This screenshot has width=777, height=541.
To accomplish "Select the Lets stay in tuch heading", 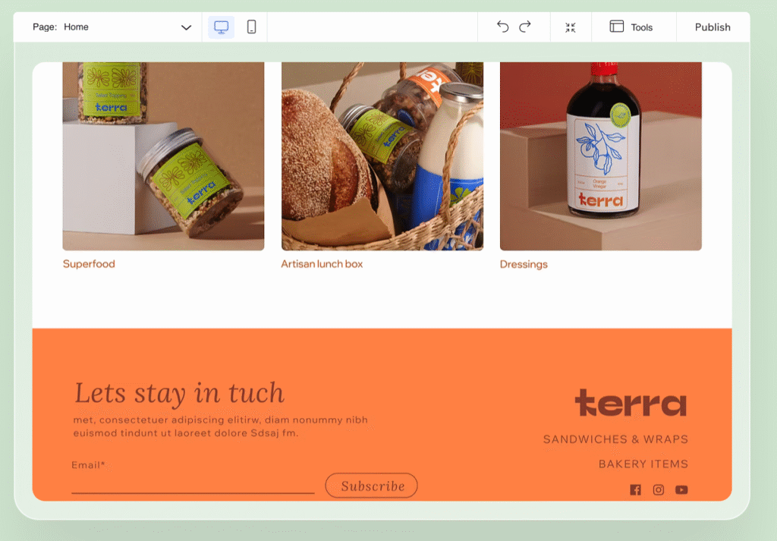I will click(179, 393).
